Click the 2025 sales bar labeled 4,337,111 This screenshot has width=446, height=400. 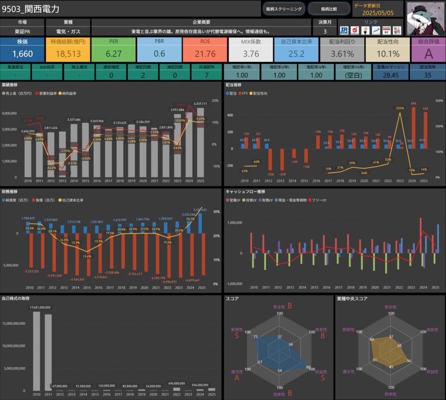click(200, 142)
